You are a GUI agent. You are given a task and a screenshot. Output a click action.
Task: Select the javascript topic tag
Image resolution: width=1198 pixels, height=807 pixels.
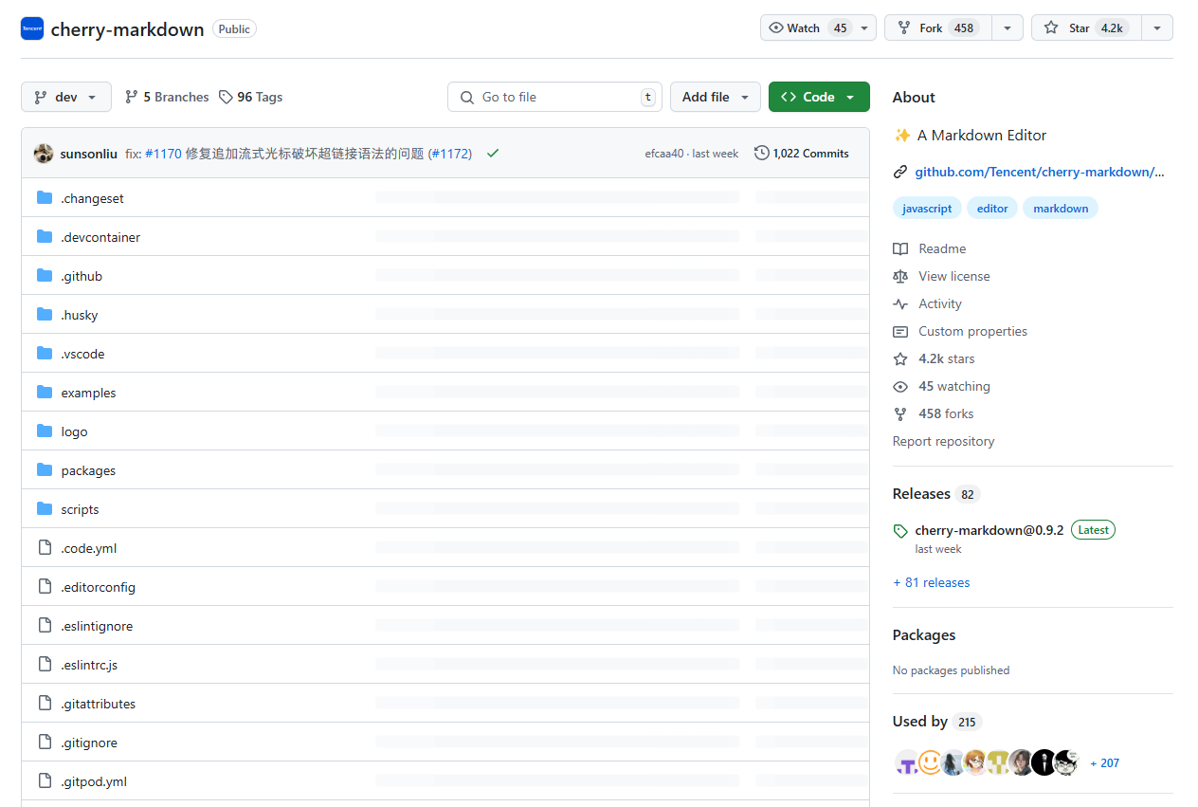point(927,208)
